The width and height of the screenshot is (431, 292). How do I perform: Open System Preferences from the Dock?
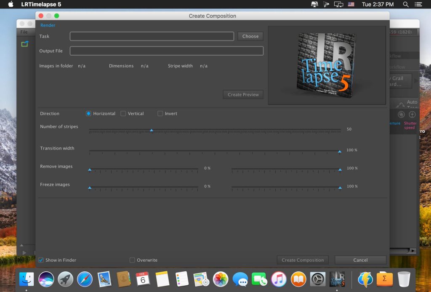tap(317, 279)
